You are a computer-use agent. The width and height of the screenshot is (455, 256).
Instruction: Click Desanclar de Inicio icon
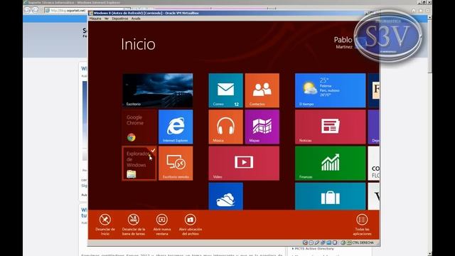click(105, 220)
